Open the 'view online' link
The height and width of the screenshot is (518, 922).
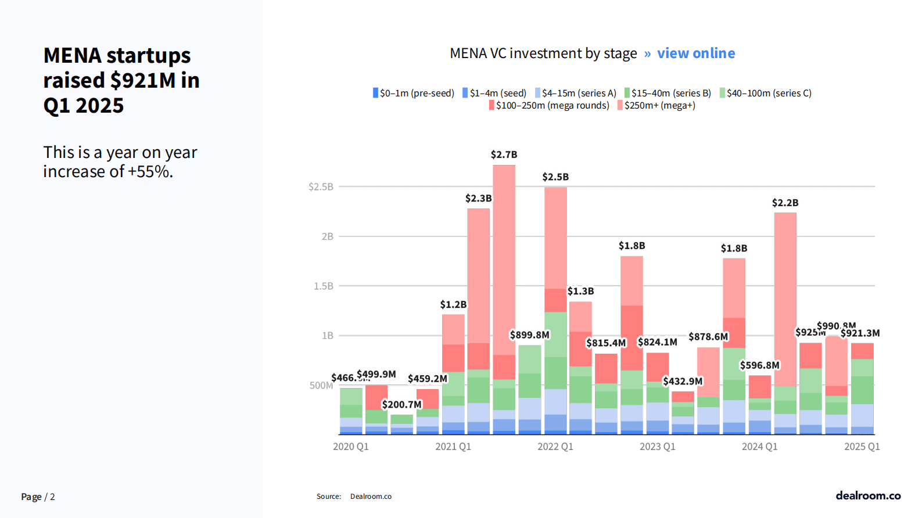point(696,53)
